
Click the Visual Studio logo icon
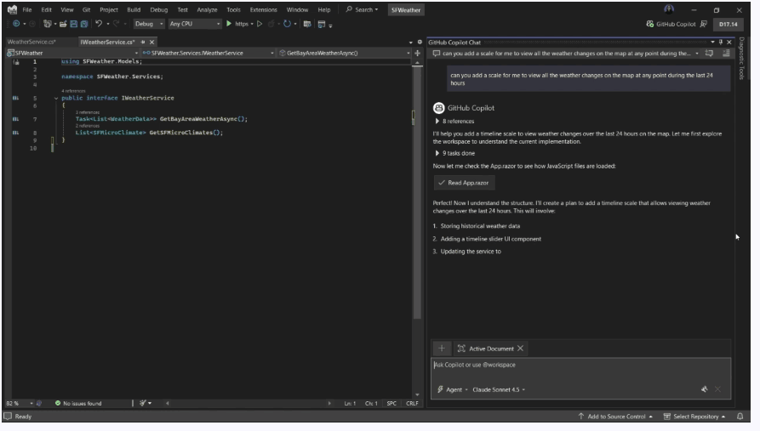point(12,9)
